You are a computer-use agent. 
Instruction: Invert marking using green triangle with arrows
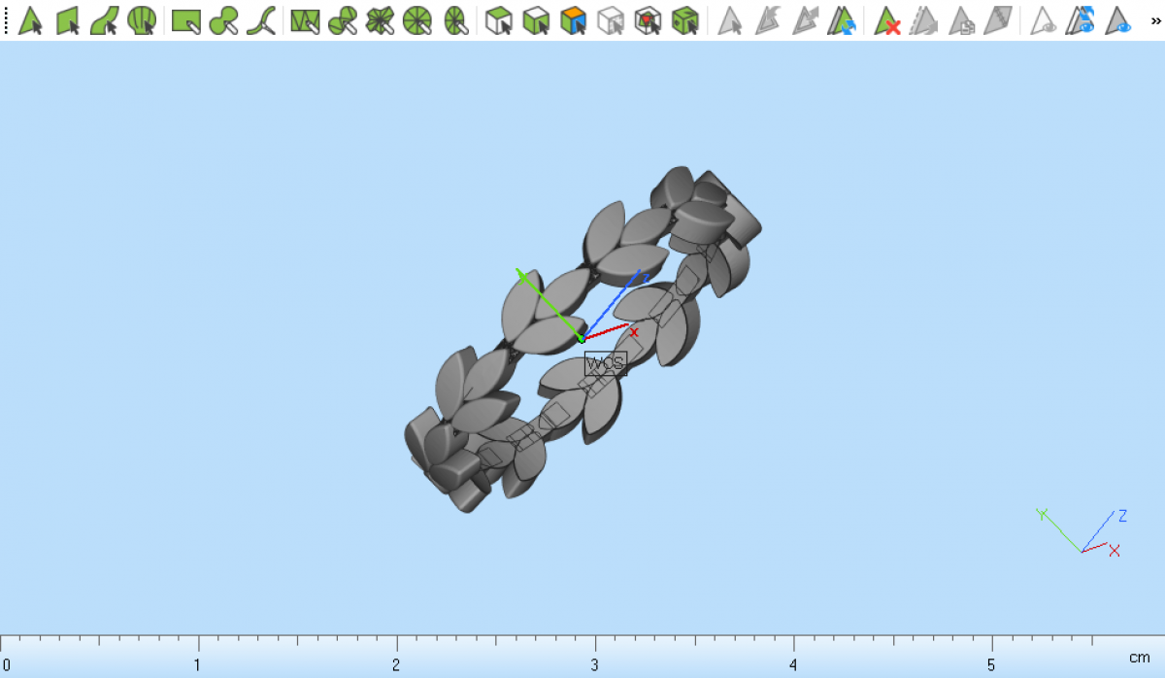(x=841, y=20)
